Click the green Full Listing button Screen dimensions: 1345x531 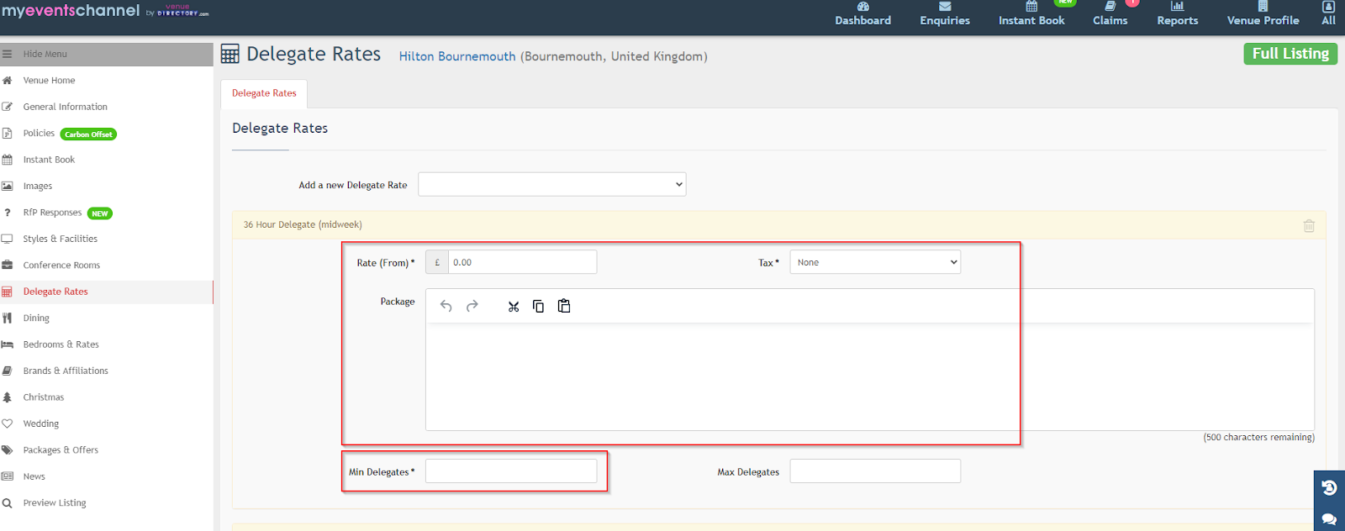pyautogui.click(x=1290, y=54)
